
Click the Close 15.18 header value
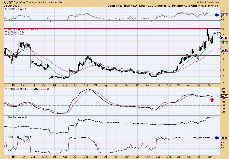tap(162, 6)
